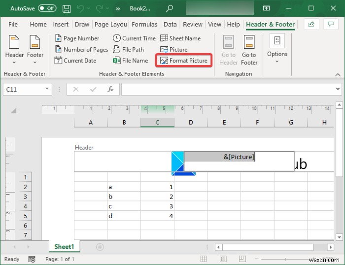The width and height of the screenshot is (345, 265).
Task: Click inside the formula bar
Action: [228, 89]
